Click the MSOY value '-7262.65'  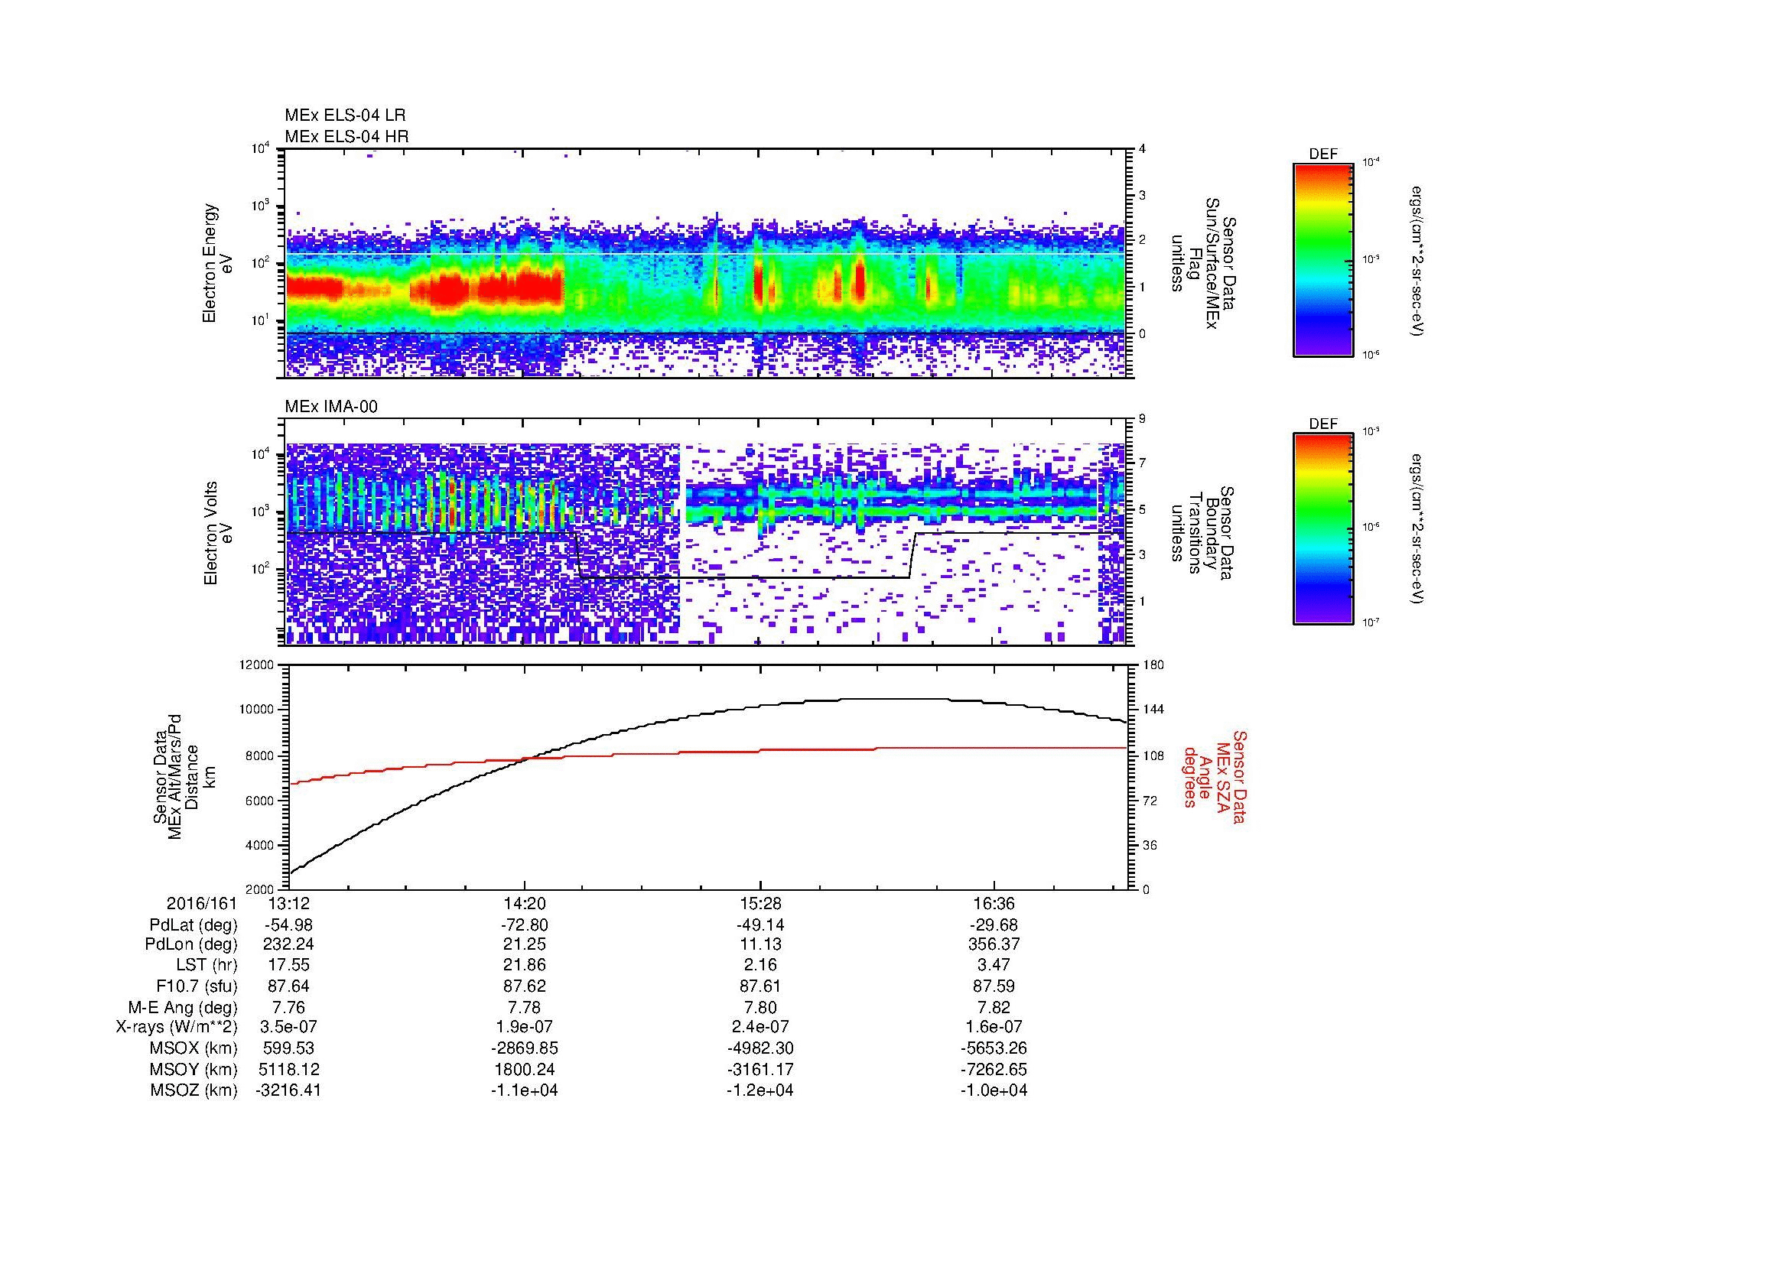tap(994, 1069)
